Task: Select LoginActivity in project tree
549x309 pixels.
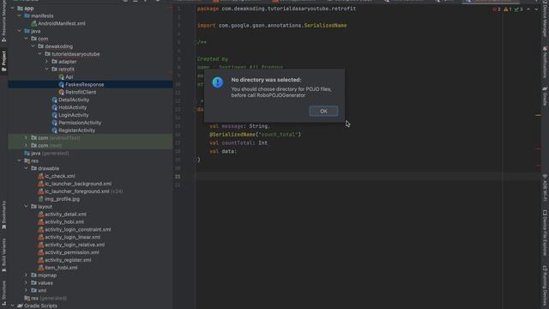Action: pos(73,115)
